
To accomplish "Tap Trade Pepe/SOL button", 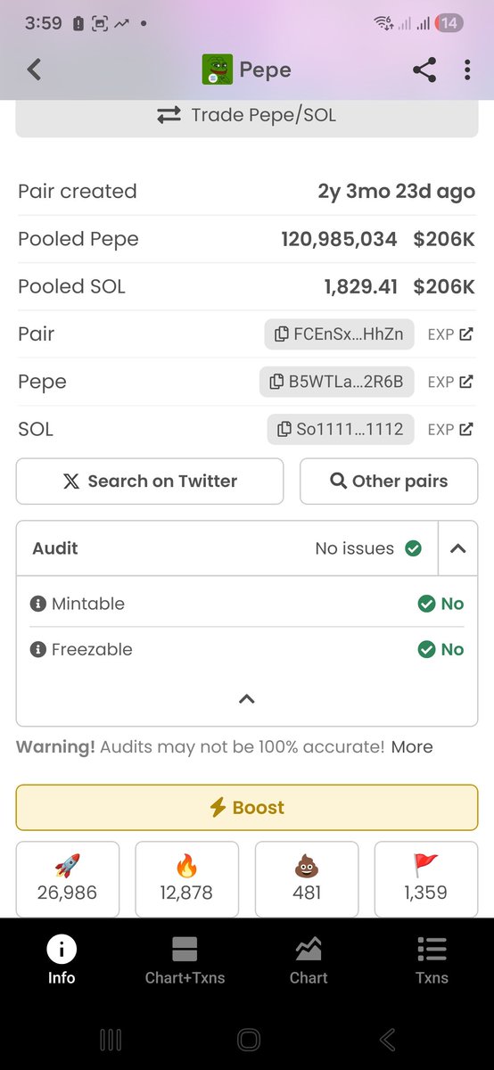I will 247,115.
